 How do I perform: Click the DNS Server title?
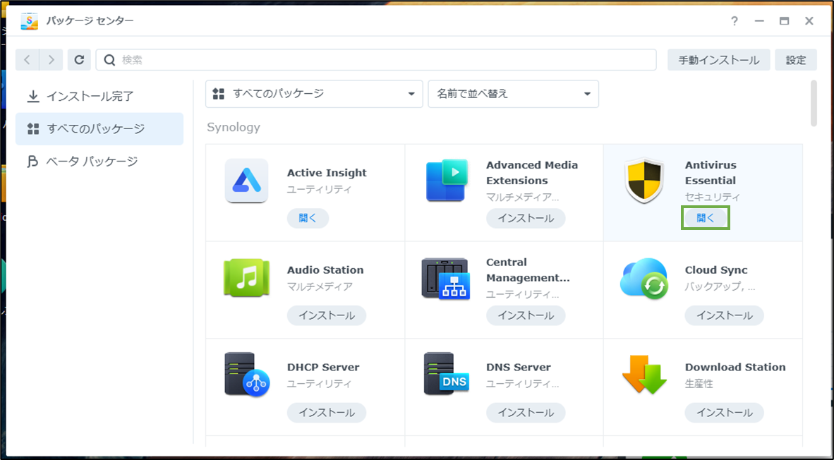519,368
